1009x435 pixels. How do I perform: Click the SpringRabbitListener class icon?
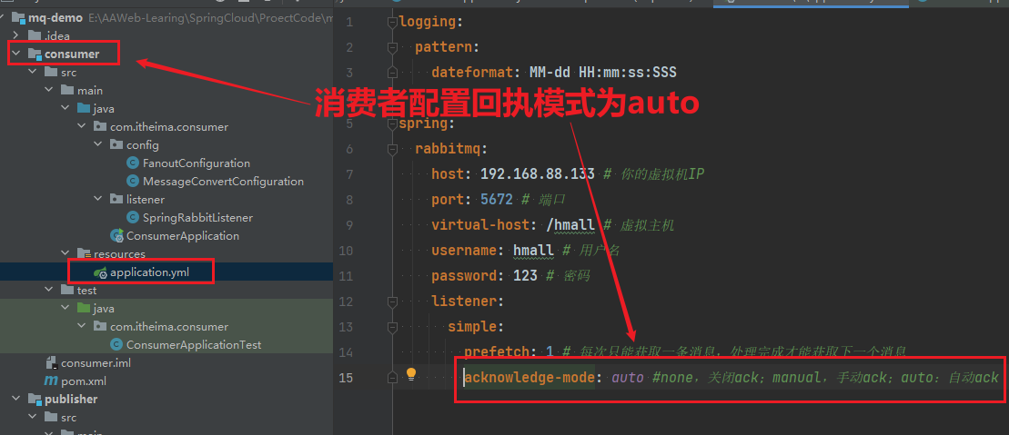point(133,218)
